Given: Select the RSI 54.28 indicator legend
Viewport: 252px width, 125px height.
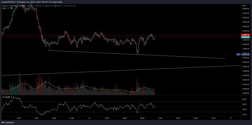Looking at the screenshot, I should (6, 97).
